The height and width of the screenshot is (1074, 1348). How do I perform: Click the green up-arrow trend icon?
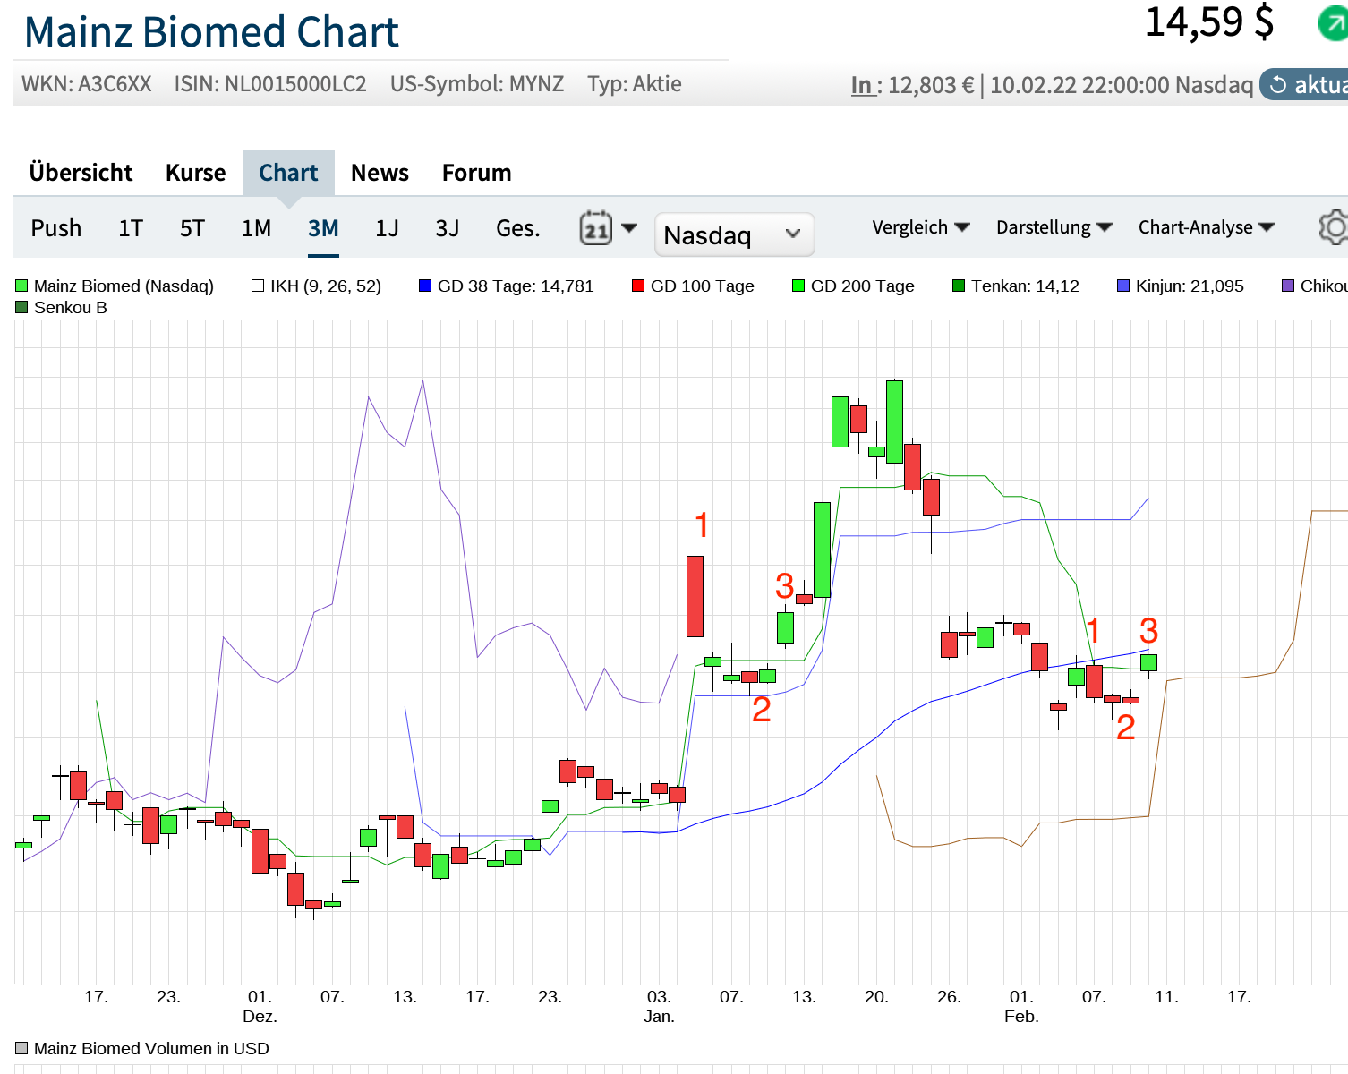(x=1333, y=24)
